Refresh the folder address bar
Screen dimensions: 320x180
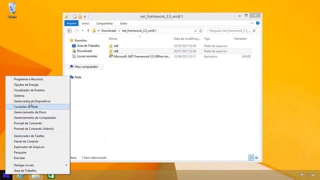[200, 31]
